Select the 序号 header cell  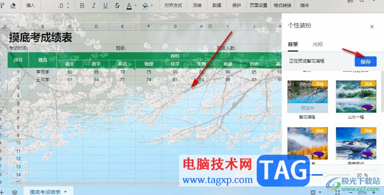pos(18,60)
